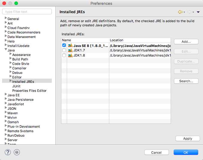
Task: Open the Code Style preferences page
Action: pyautogui.click(x=21, y=64)
